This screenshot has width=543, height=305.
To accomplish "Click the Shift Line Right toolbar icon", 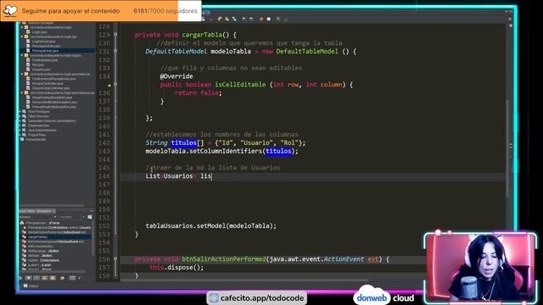I will click(x=251, y=19).
